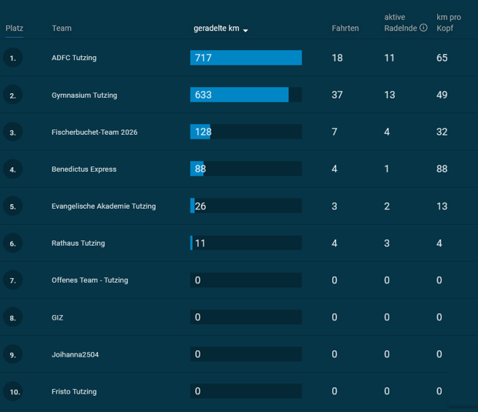Click the 633 km progress bar

point(246,95)
